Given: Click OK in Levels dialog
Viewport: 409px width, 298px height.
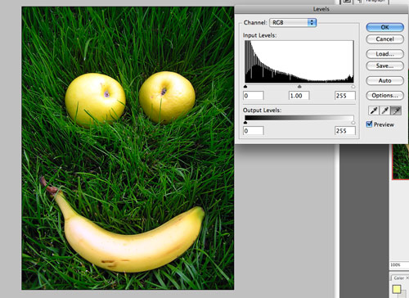Looking at the screenshot, I should click(384, 27).
